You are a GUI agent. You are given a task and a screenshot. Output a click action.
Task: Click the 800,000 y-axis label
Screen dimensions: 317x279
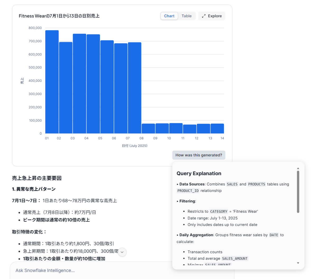(x=35, y=28)
